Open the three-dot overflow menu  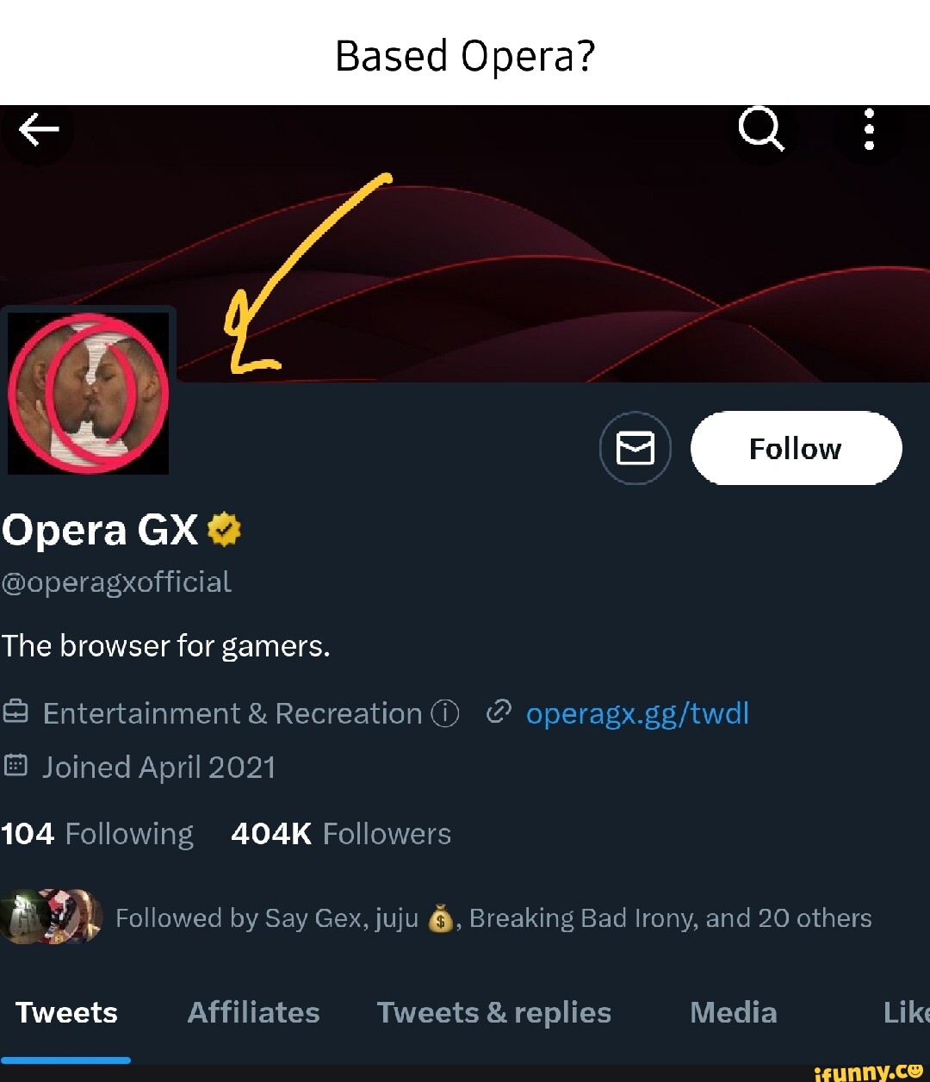tap(869, 131)
